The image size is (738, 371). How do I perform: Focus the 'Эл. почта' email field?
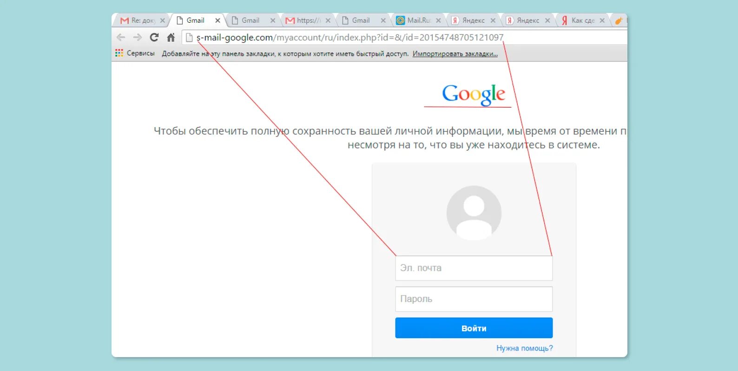click(474, 268)
